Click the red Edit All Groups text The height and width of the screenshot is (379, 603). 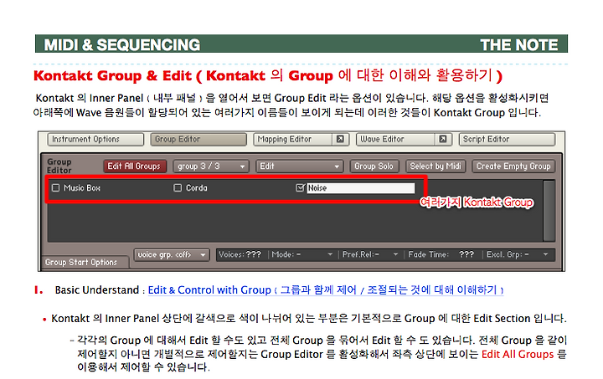tap(518, 354)
